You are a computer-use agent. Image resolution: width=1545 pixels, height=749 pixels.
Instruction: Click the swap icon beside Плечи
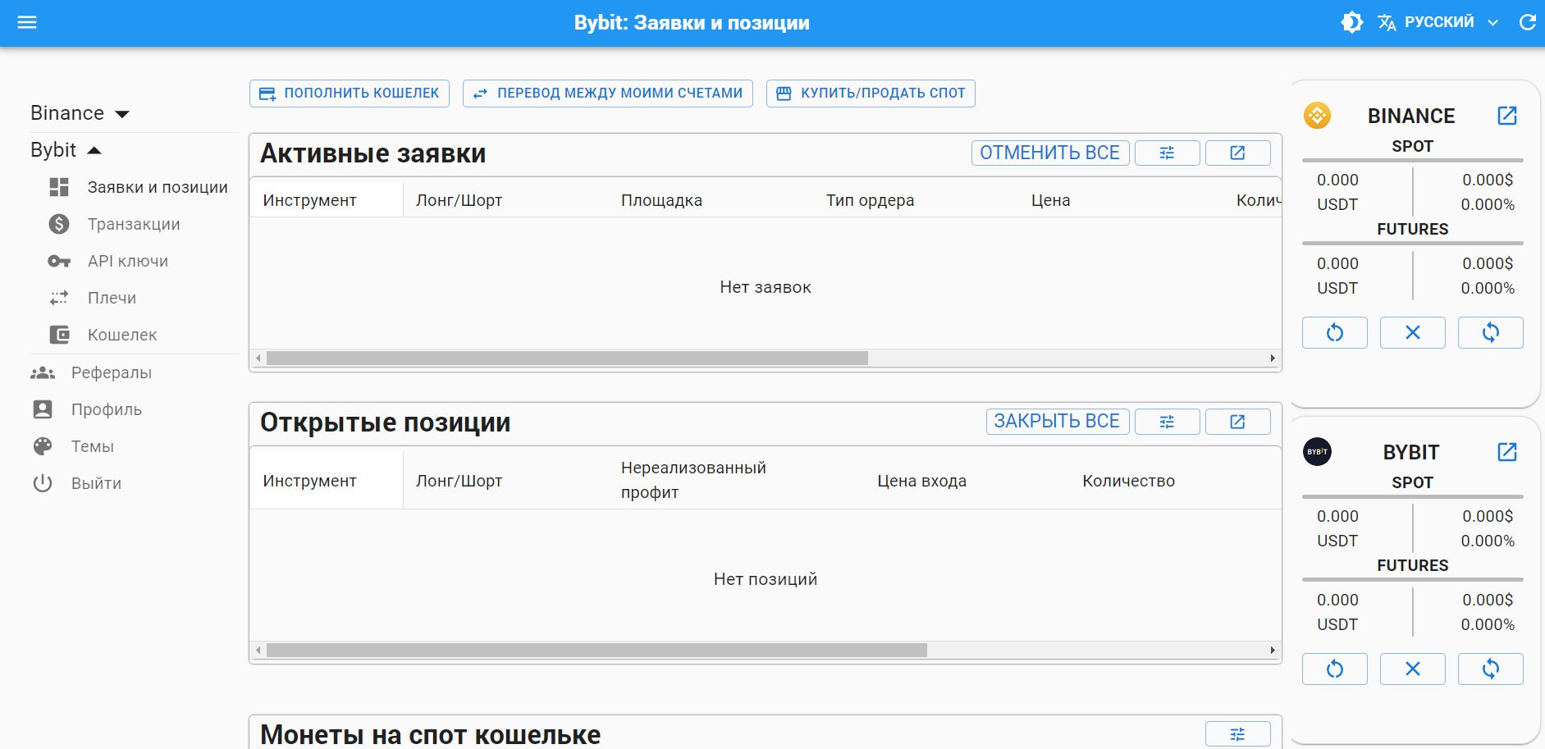coord(59,298)
